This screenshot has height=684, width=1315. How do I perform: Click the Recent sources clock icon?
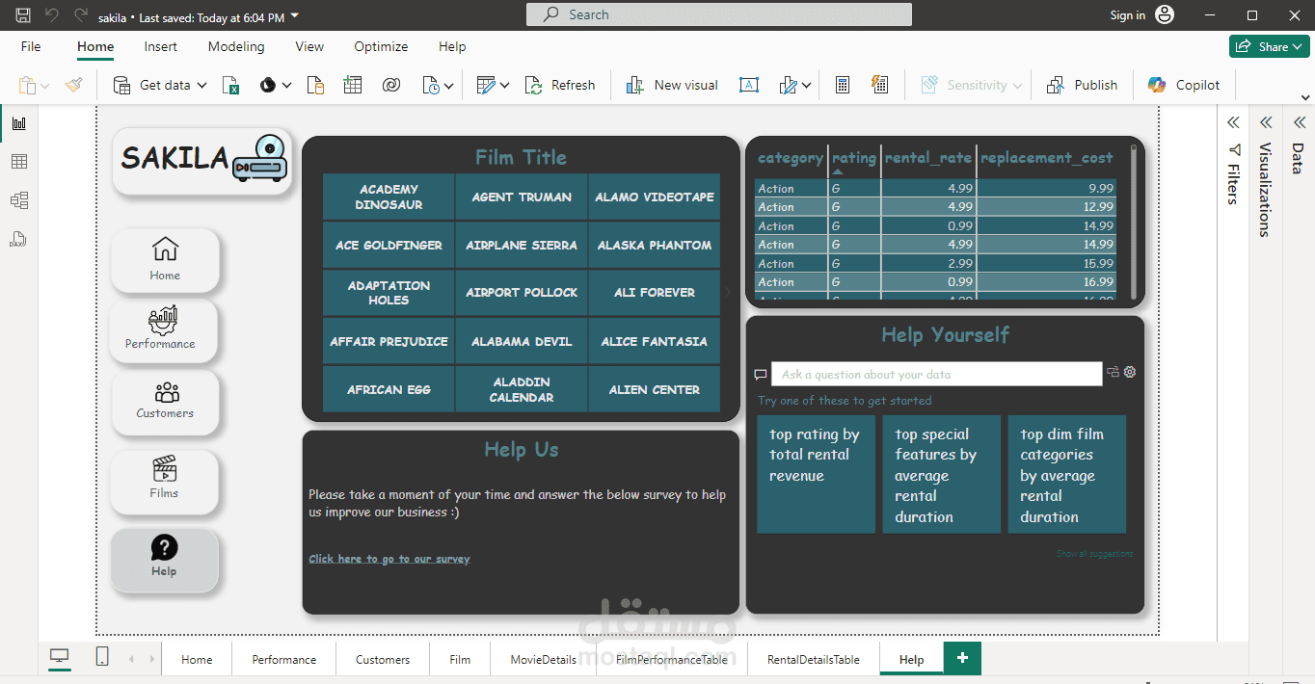(x=430, y=85)
